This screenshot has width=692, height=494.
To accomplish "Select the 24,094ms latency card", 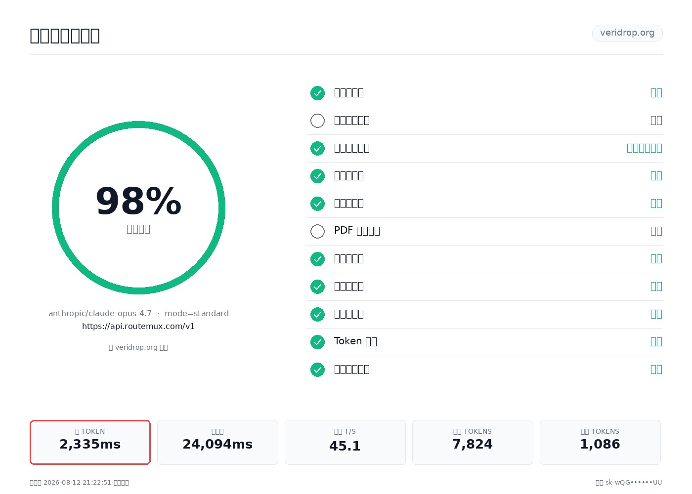I will pos(217,442).
